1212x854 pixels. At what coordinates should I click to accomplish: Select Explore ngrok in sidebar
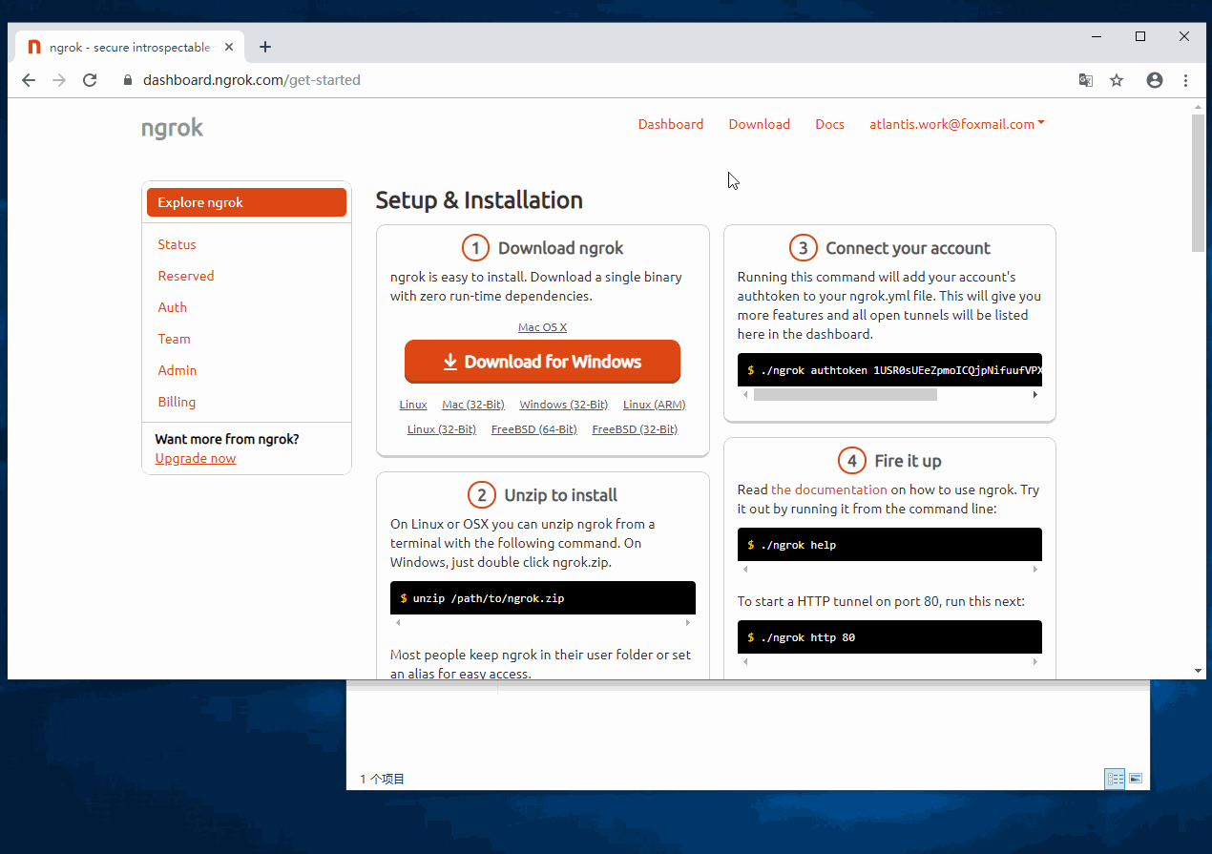click(246, 202)
